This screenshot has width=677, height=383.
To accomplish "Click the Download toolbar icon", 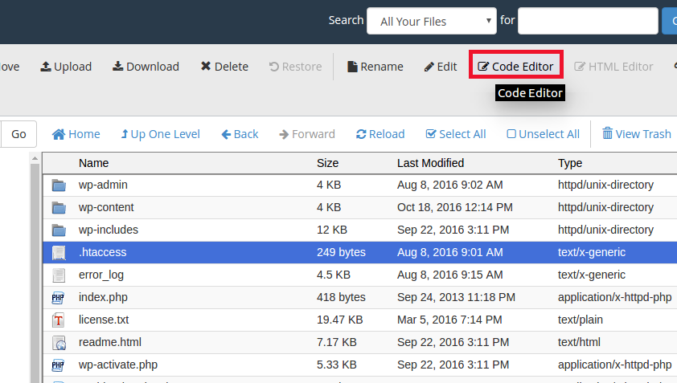I will pos(146,67).
